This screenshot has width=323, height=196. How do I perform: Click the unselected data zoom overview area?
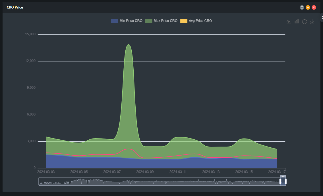(x=159, y=181)
